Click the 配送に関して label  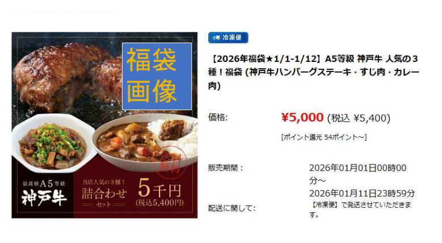[231, 208]
